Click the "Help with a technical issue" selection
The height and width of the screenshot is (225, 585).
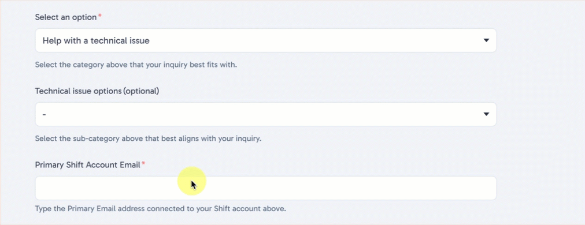coord(96,40)
